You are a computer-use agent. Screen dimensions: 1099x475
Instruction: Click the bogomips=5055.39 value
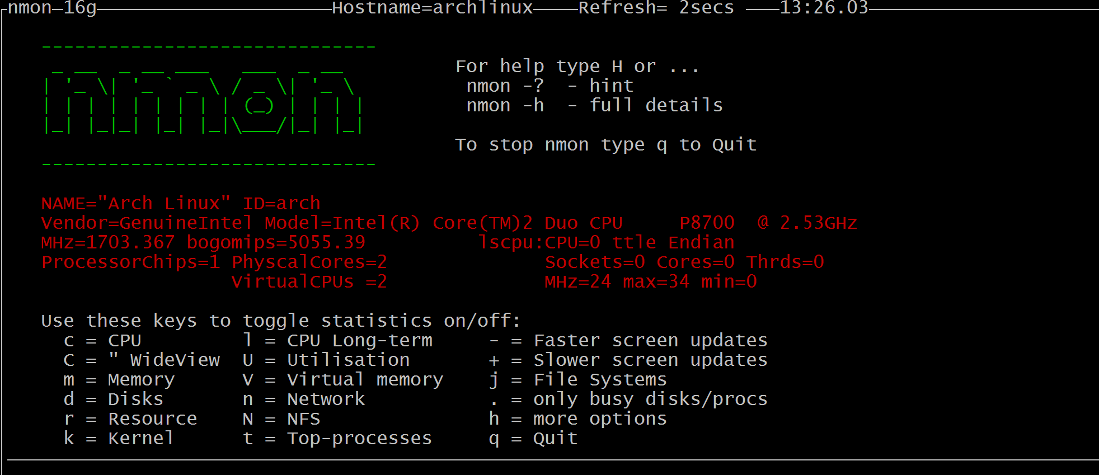tap(276, 242)
